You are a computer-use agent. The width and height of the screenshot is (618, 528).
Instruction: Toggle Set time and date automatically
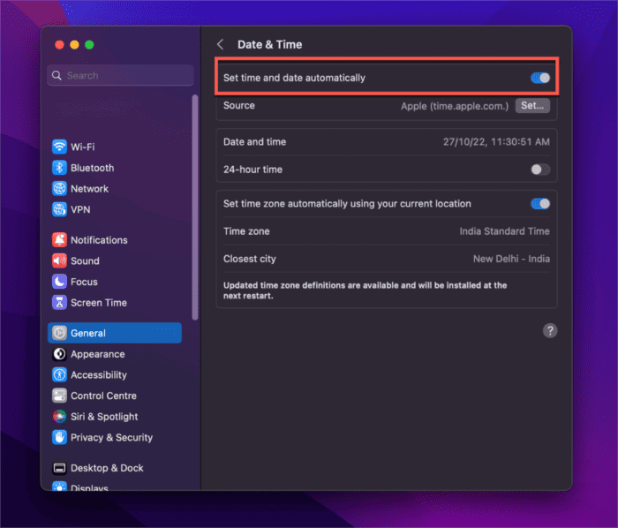click(x=540, y=78)
